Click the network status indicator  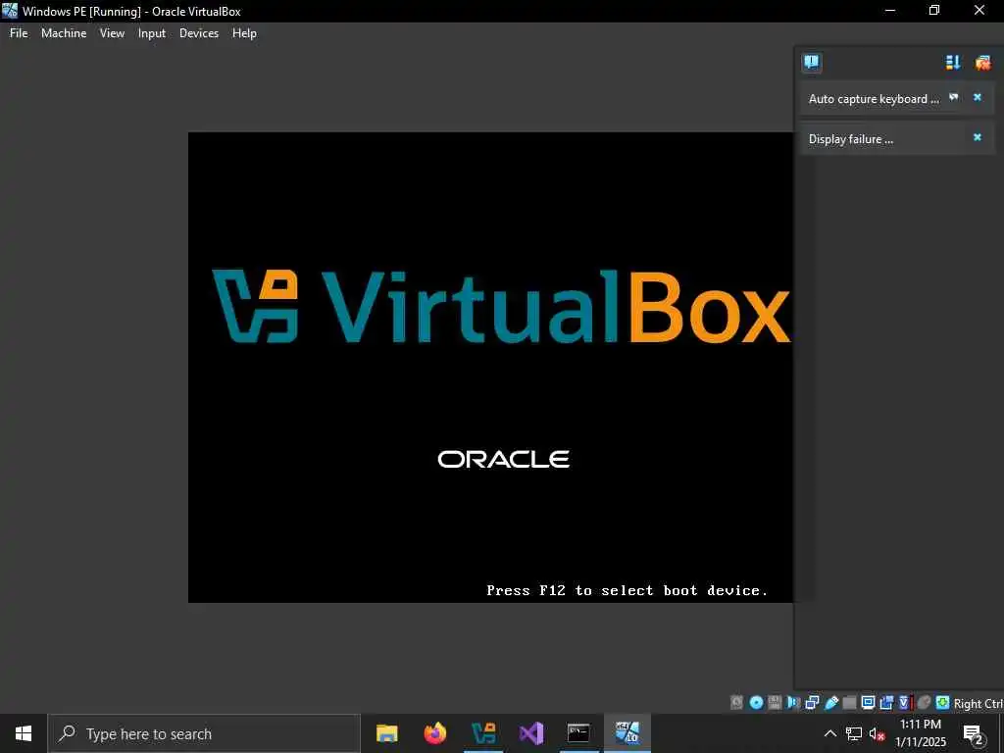[x=812, y=702]
